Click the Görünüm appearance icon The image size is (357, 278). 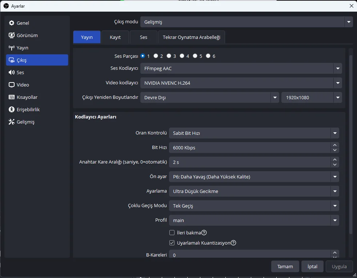point(11,35)
